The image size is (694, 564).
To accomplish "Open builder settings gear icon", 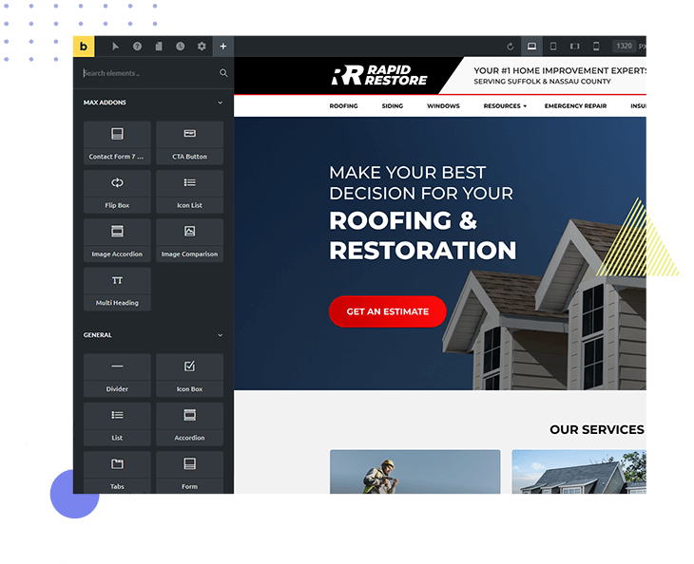I will click(202, 47).
